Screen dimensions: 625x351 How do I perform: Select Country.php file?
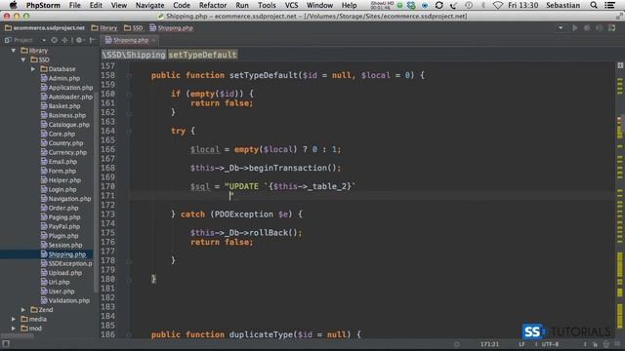pos(62,143)
